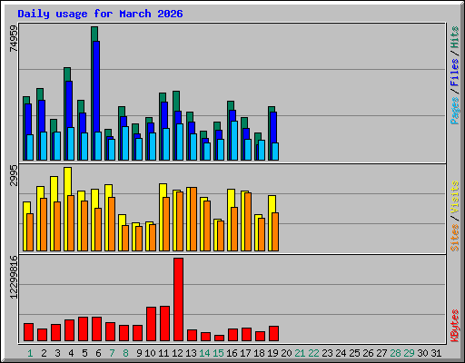Click the red KBytes bar for day 10
Viewport: 465px width, 363px height.
pyautogui.click(x=151, y=324)
